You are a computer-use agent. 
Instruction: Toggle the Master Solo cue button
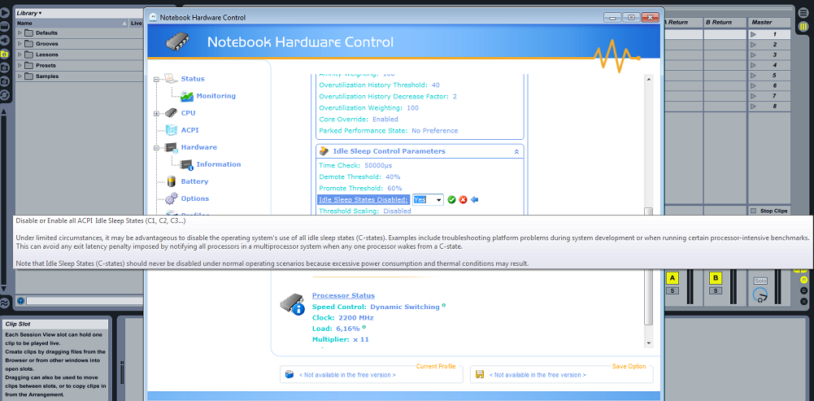[760, 281]
